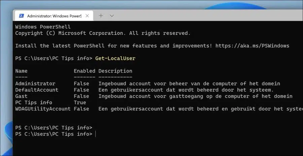Click the Administrator account name row
The image size is (303, 156).
pos(35,84)
